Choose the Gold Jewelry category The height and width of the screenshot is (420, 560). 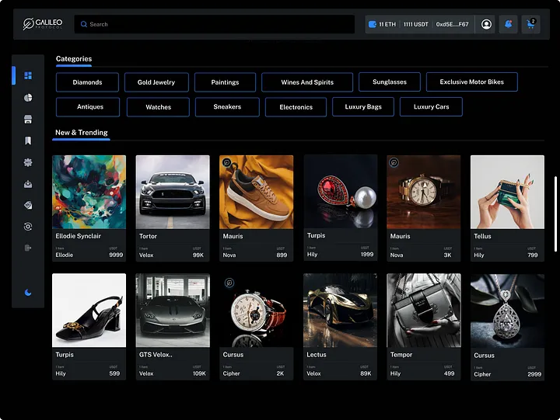pyautogui.click(x=156, y=82)
